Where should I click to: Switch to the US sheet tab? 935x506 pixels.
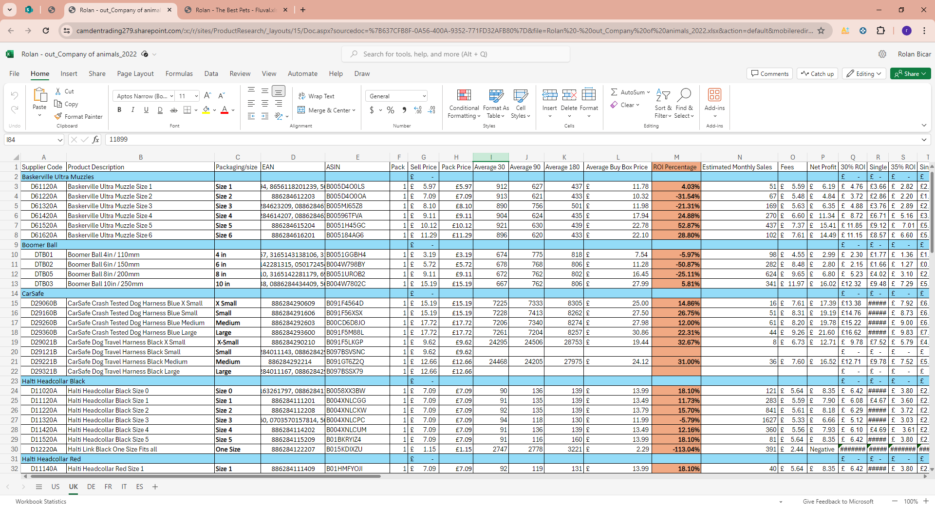56,487
